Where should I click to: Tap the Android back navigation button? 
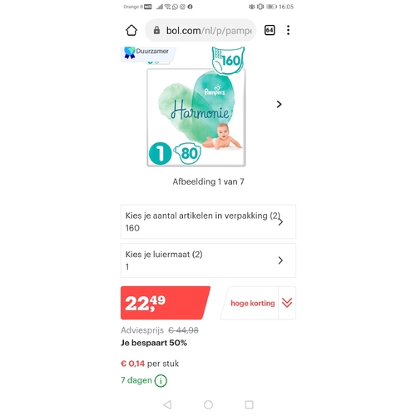click(x=167, y=404)
